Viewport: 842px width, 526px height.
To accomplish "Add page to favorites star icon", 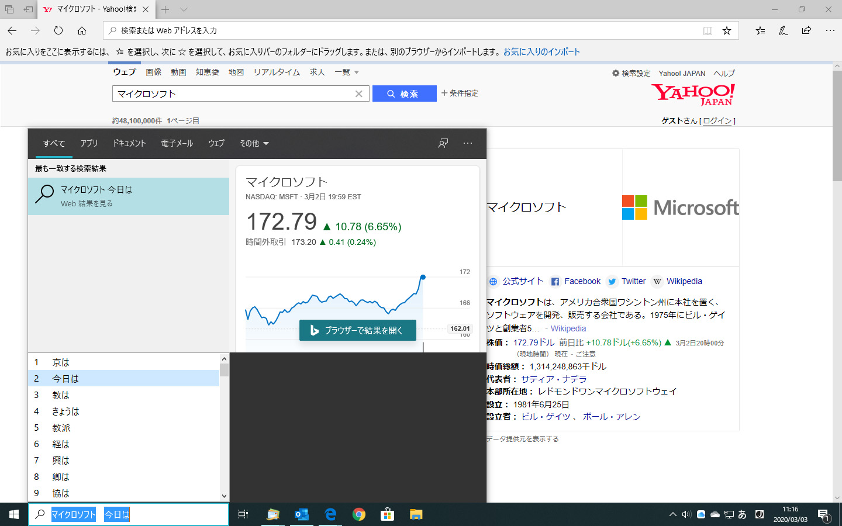I will (x=727, y=30).
